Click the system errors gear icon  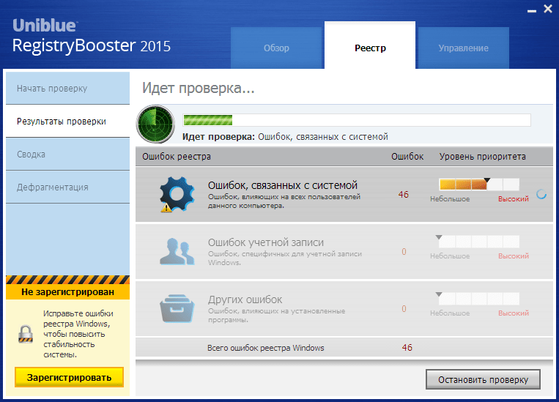click(177, 194)
